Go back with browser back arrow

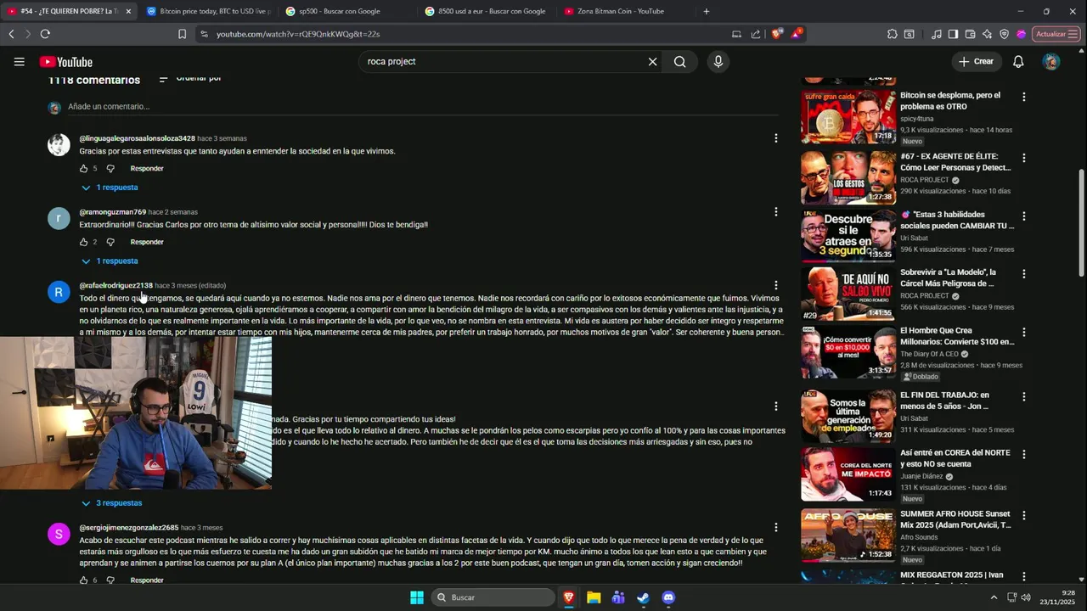point(11,34)
